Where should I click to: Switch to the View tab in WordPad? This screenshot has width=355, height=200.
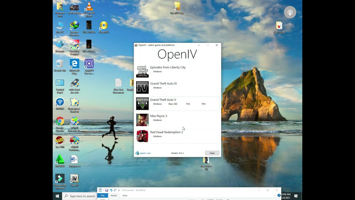125,196
